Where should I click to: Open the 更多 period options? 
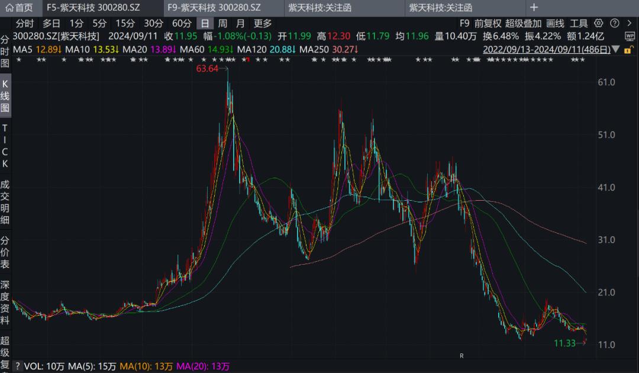pos(263,23)
